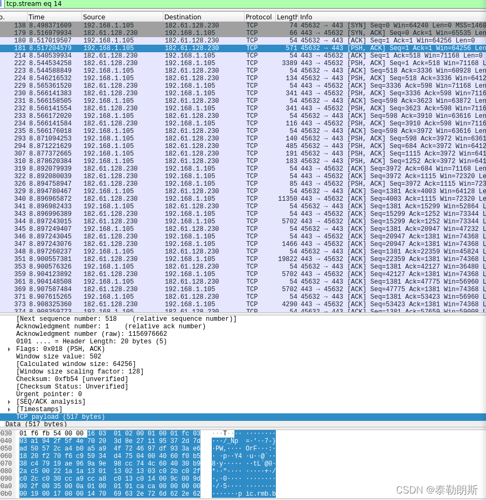
Task: Click the Urgent pointer: 0 line
Action: click(x=49, y=394)
